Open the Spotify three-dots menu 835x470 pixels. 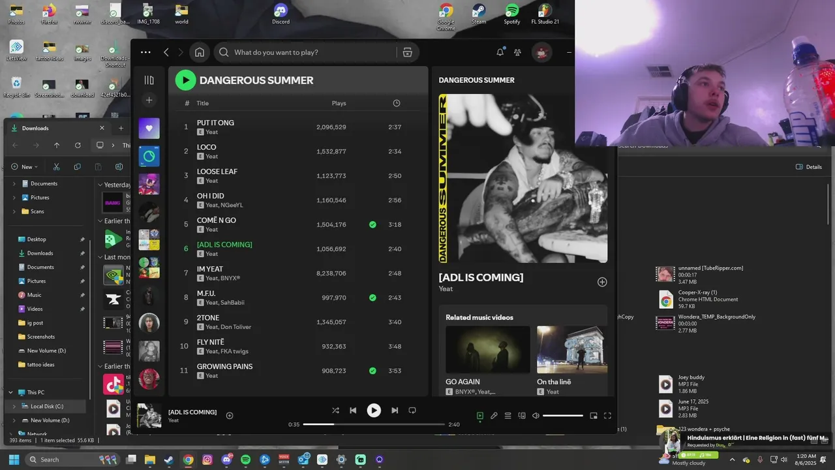coord(145,52)
